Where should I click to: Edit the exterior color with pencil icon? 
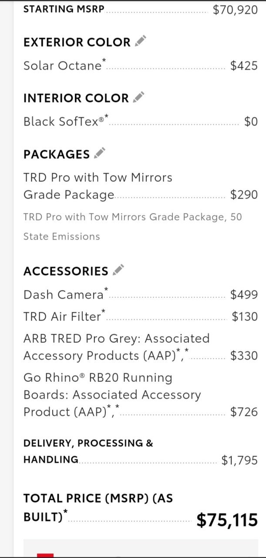click(140, 41)
